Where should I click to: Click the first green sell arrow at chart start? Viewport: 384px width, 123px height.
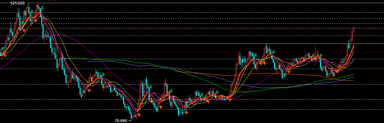pyautogui.click(x=3, y=49)
